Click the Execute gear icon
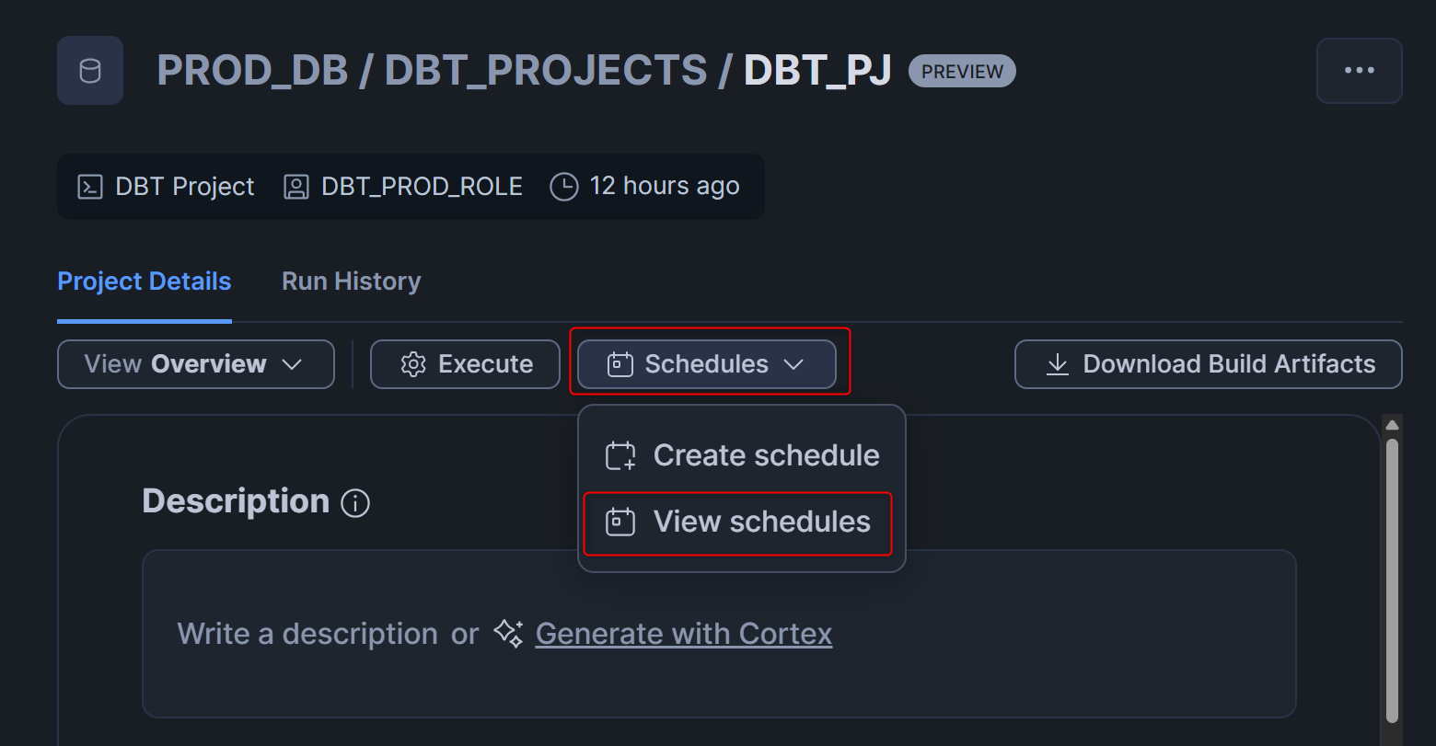 tap(413, 364)
